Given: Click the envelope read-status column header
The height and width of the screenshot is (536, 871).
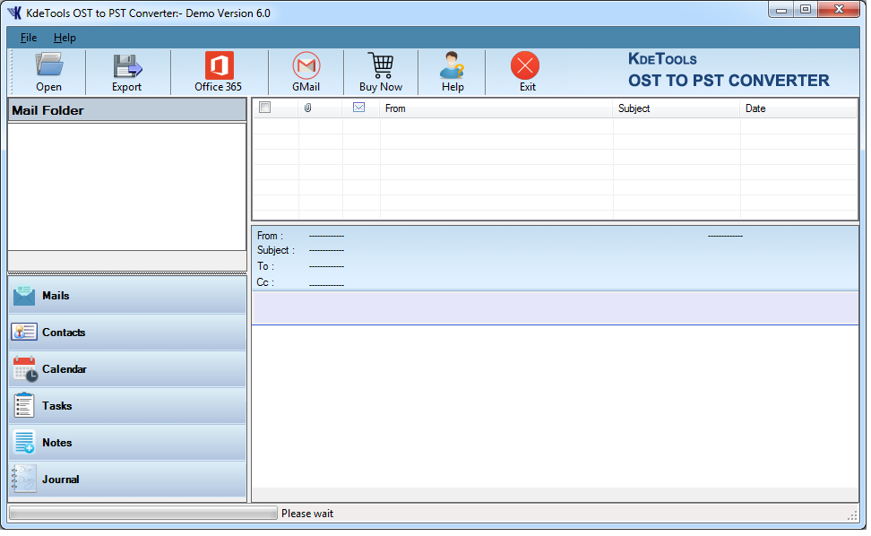Looking at the screenshot, I should [360, 108].
